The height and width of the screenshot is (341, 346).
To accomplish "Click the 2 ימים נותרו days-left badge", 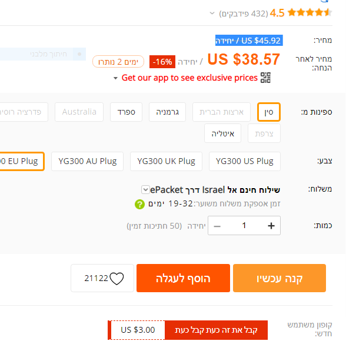I will pos(118,62).
